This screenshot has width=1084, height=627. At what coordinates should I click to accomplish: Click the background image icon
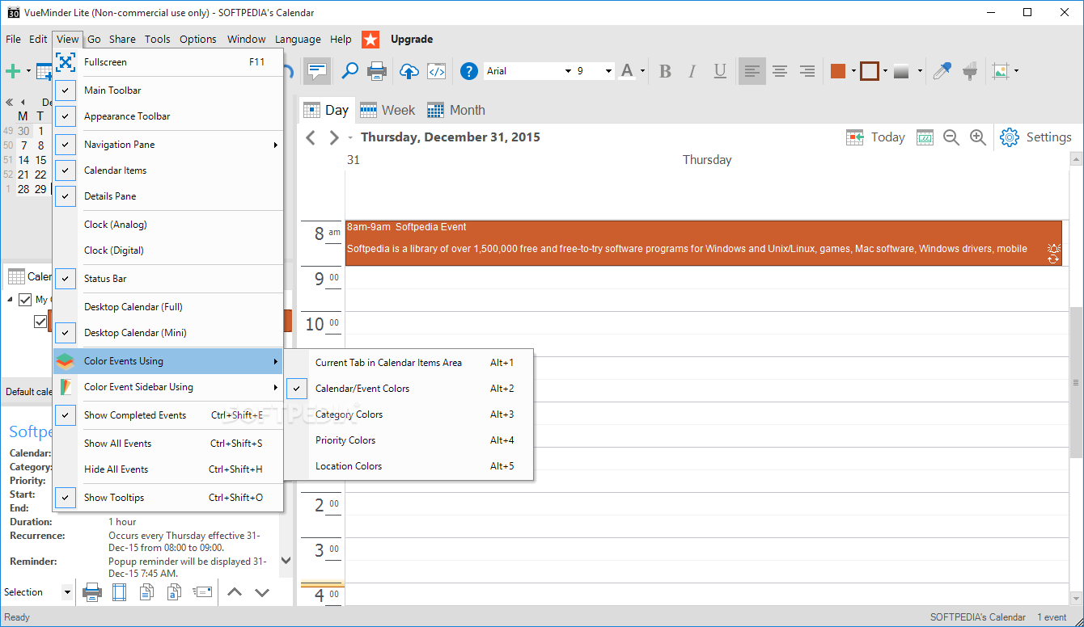[x=1001, y=71]
